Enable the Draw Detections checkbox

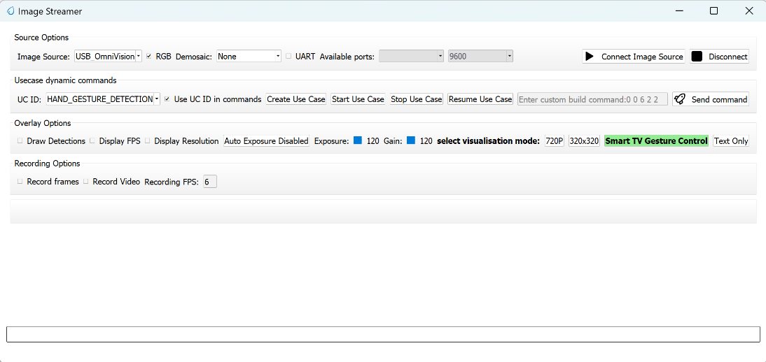[x=20, y=141]
